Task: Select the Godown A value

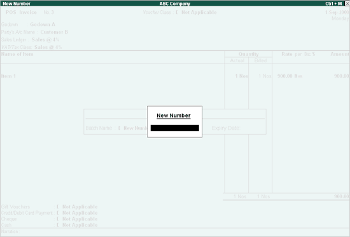Action: click(43, 24)
